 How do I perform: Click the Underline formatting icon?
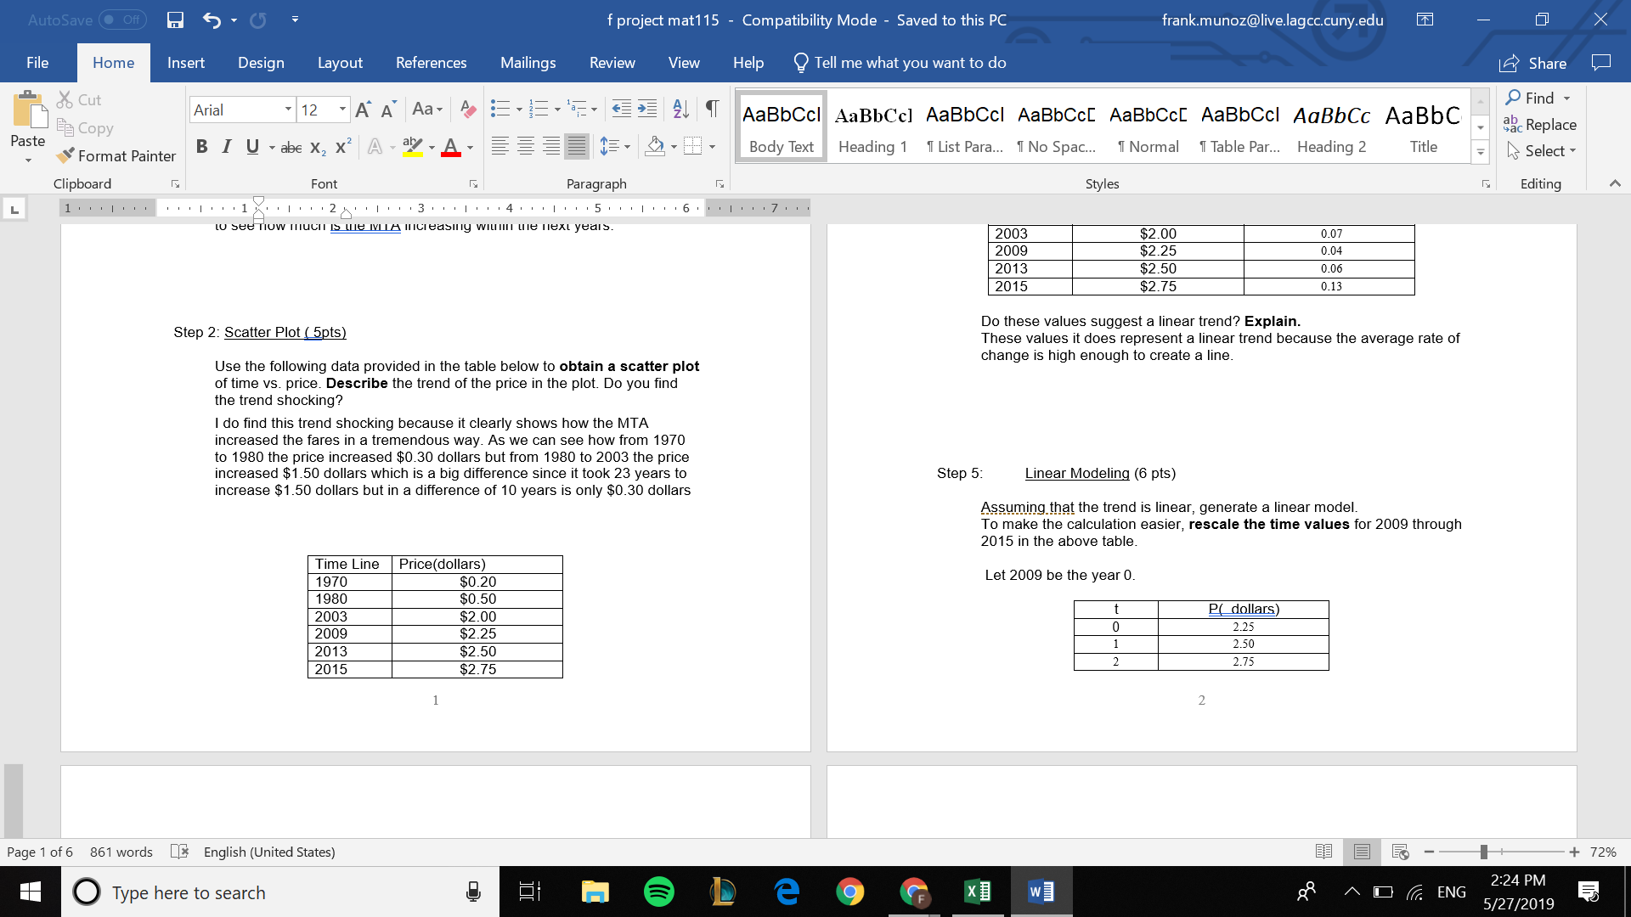point(249,145)
